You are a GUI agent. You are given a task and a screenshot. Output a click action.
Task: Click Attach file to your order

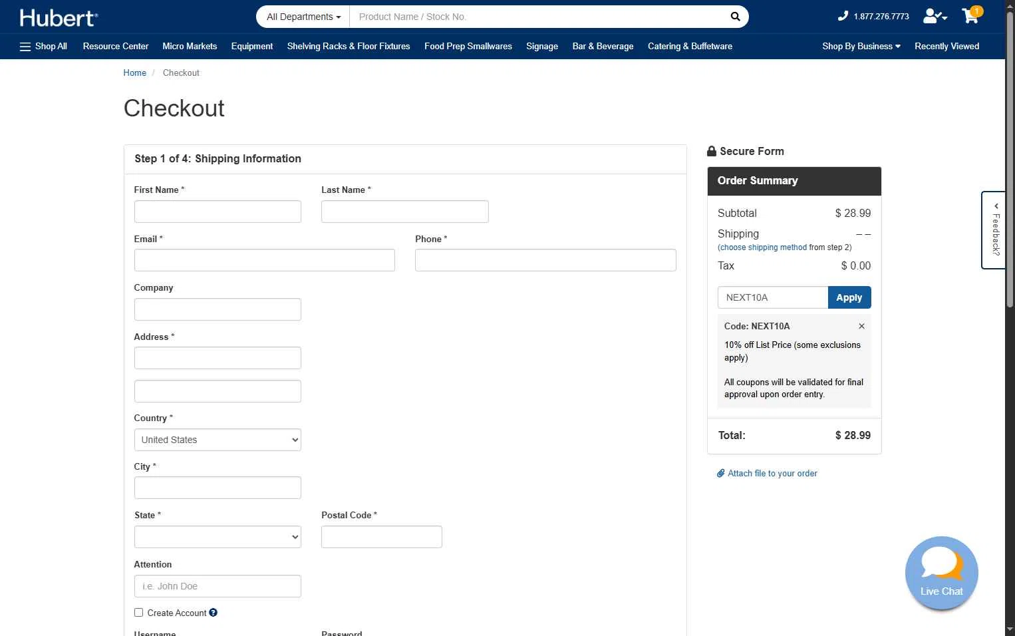pyautogui.click(x=767, y=474)
